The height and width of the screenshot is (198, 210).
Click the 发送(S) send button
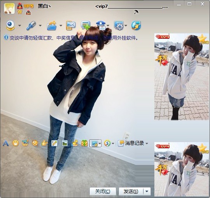pyautogui.click(x=131, y=191)
